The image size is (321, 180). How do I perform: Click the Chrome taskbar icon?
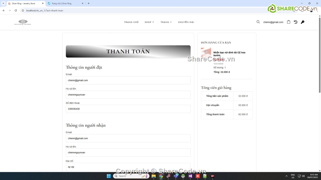click(x=161, y=176)
